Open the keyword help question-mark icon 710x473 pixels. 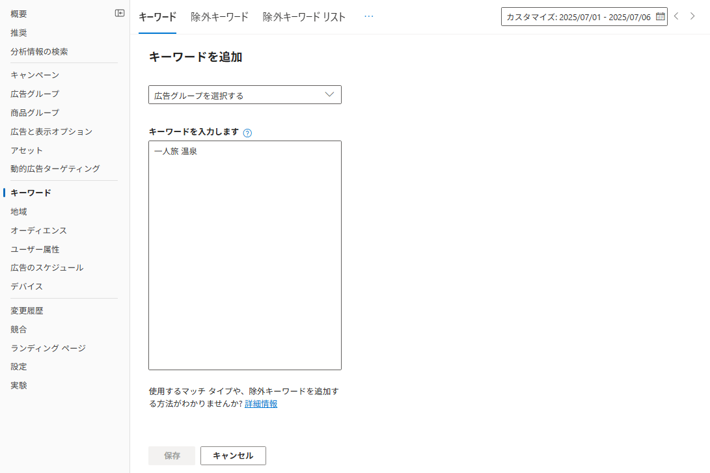pyautogui.click(x=247, y=133)
